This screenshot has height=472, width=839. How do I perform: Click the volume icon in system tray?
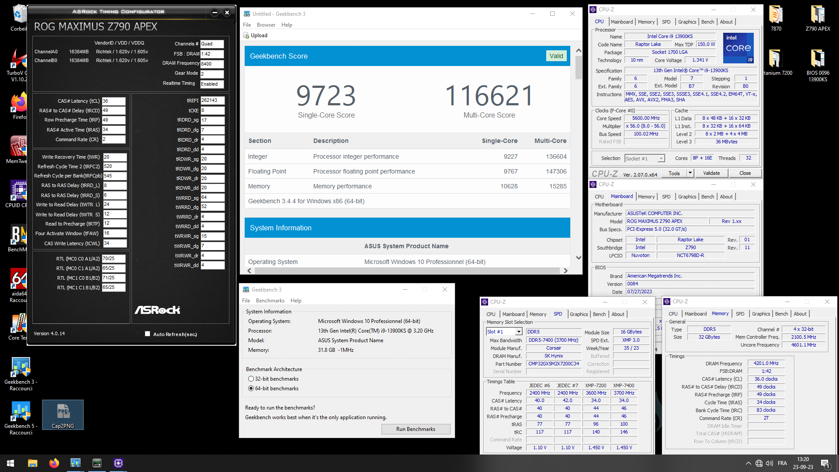click(x=770, y=463)
